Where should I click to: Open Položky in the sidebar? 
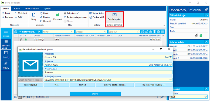click(6, 55)
